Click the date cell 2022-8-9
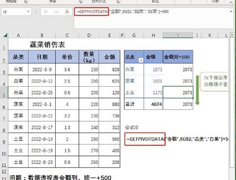The width and height of the screenshot is (236, 180). coord(42,70)
